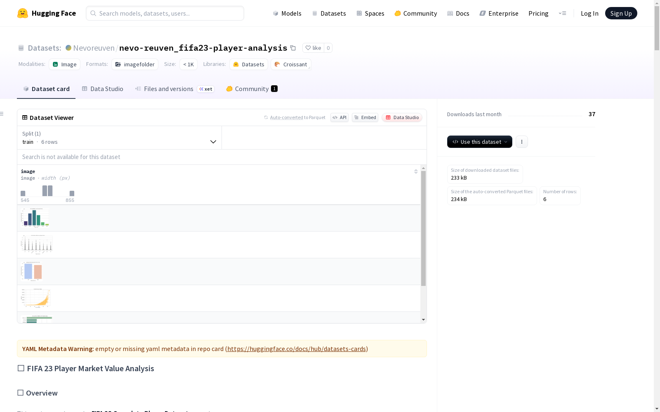This screenshot has height=412, width=660.
Task: Copy dataset name with the copy icon
Action: [293, 48]
